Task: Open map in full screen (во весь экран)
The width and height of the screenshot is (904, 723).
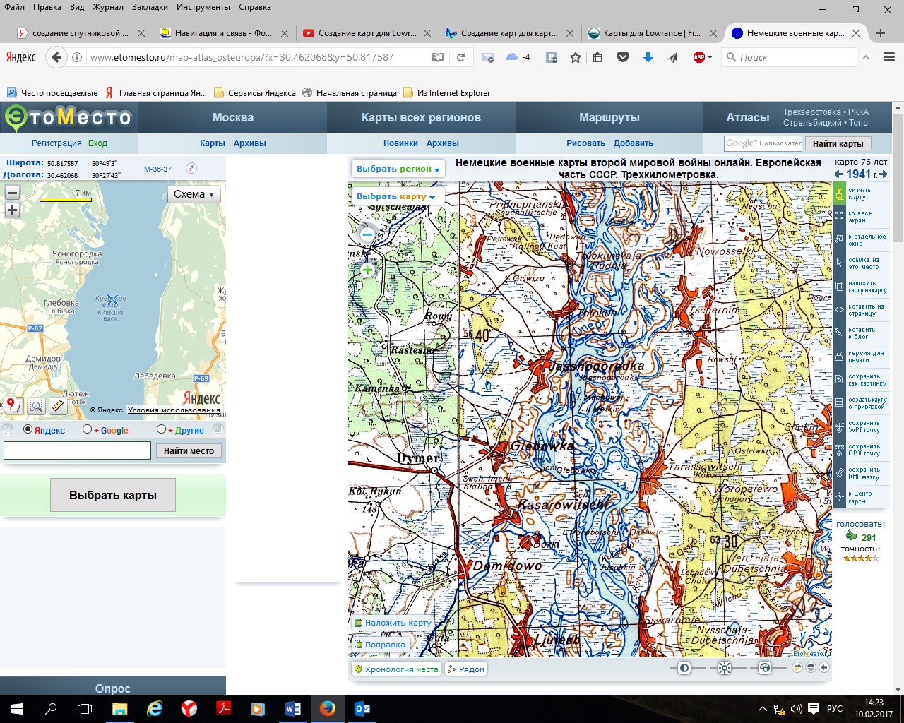Action: [839, 217]
